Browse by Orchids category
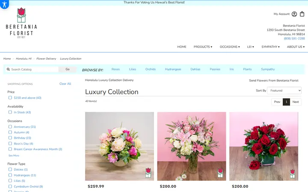The image size is (308, 192). 151,69
